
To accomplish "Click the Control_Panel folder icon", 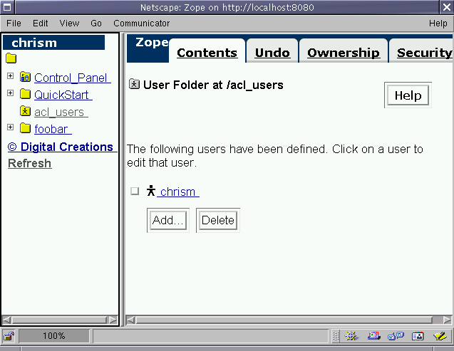I will point(25,77).
